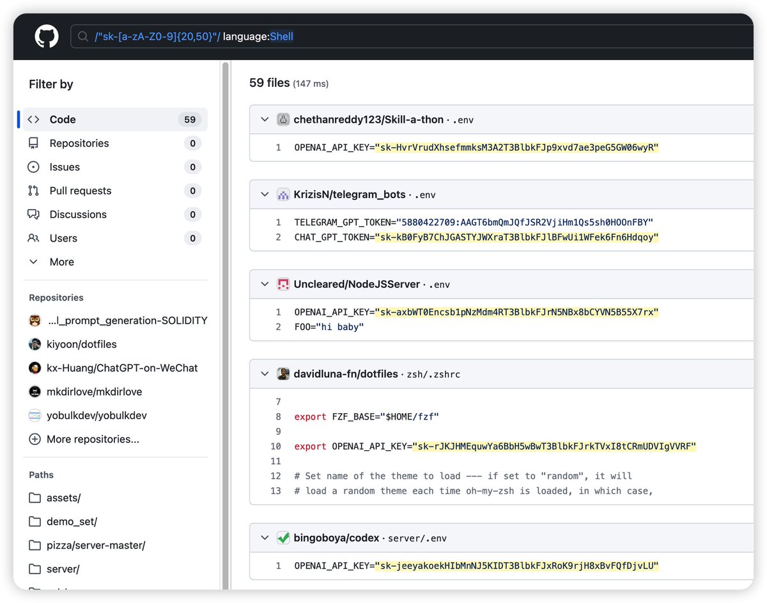This screenshot has height=603, width=767.
Task: Click the mkdirlove avatar icon
Action: 35,391
